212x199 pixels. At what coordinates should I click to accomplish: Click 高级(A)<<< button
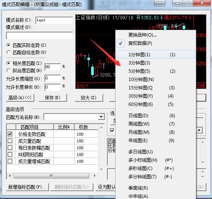click(20, 98)
